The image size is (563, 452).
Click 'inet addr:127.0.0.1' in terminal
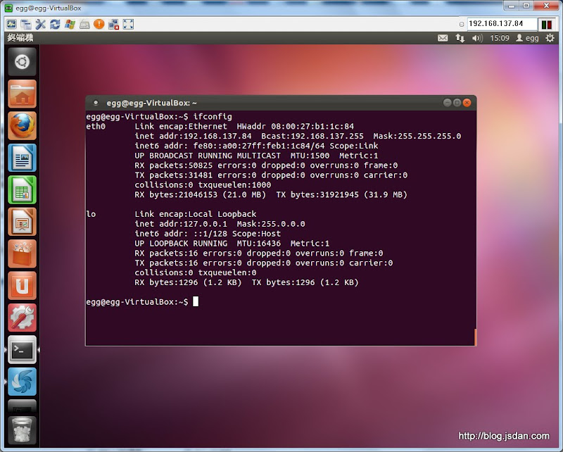coord(181,224)
